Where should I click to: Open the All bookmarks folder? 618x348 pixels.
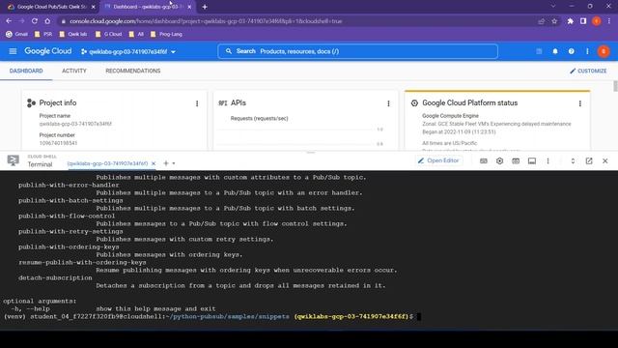(x=136, y=35)
